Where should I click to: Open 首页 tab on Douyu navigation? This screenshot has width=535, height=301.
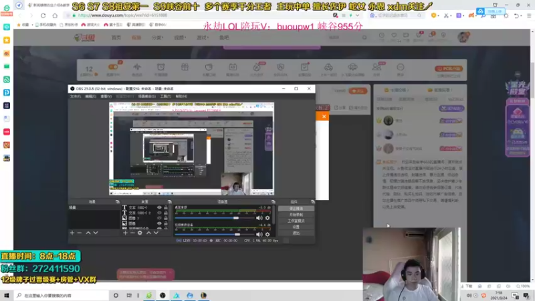click(x=116, y=37)
